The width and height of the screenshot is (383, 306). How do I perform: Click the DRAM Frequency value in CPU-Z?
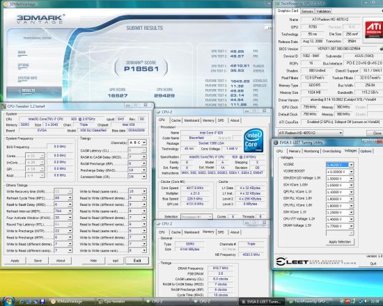220,268
